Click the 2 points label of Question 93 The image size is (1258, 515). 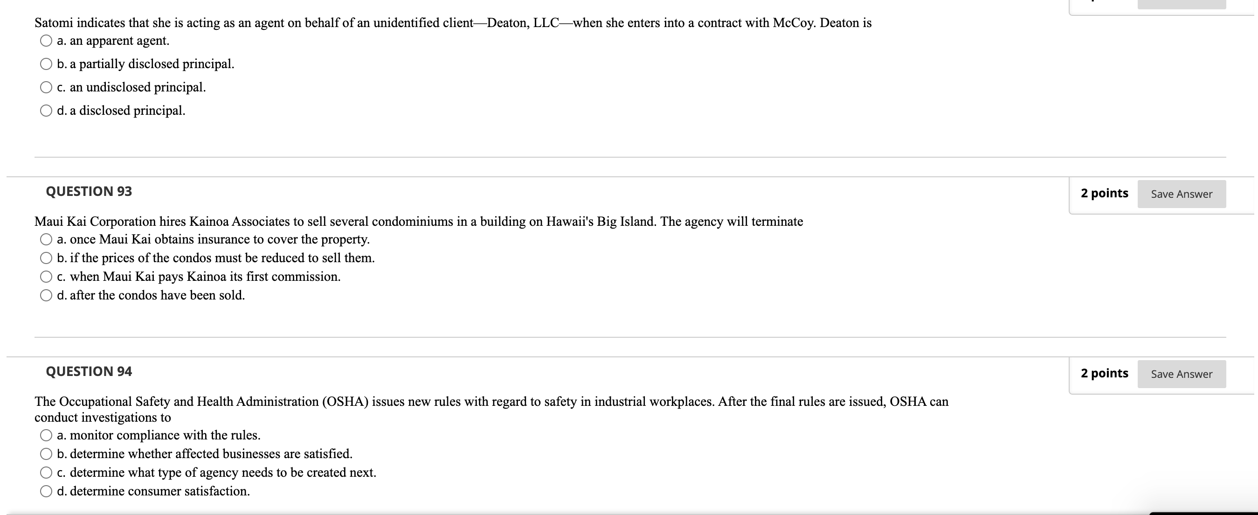click(1105, 194)
